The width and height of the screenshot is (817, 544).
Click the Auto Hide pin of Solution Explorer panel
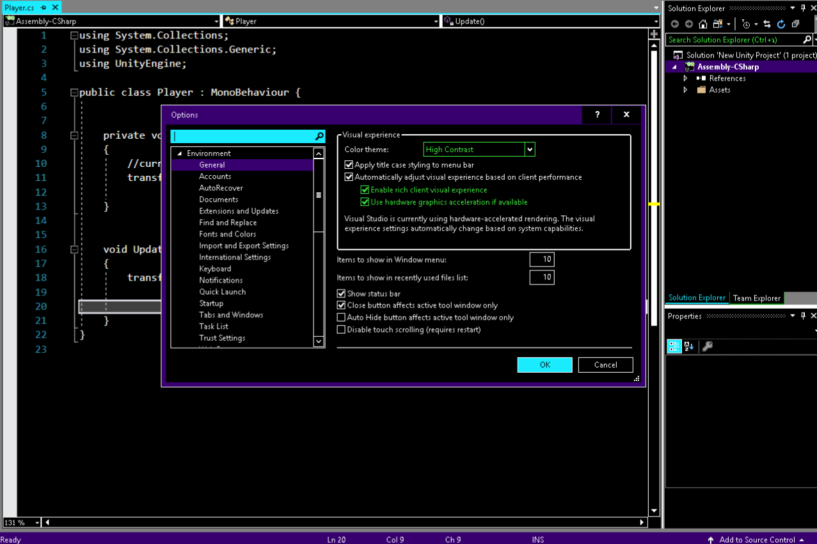tap(803, 8)
